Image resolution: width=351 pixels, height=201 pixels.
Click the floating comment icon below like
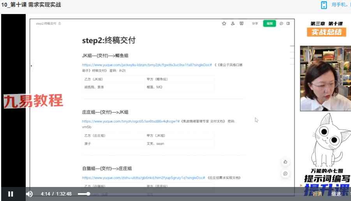286,173
